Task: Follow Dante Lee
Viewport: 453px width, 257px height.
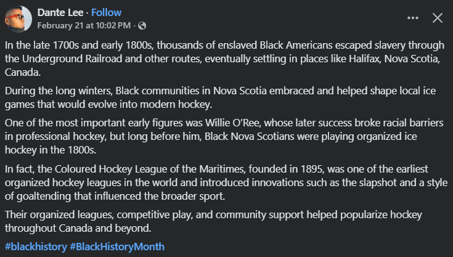Action: [x=107, y=12]
